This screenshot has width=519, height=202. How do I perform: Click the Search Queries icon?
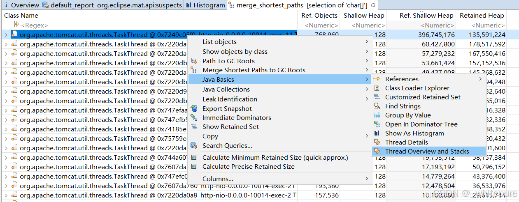point(194,145)
